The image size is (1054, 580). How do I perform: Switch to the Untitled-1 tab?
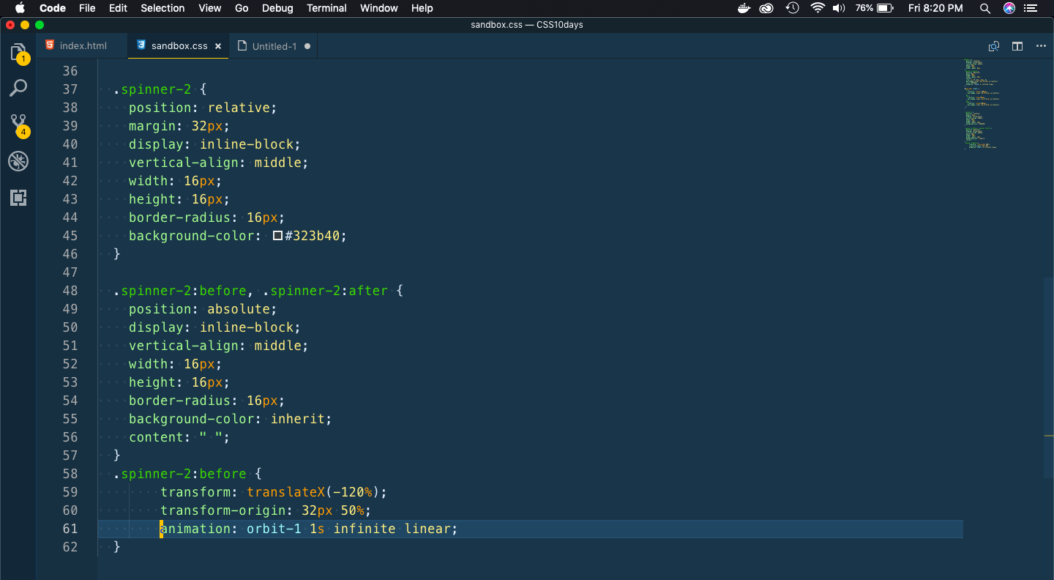274,46
